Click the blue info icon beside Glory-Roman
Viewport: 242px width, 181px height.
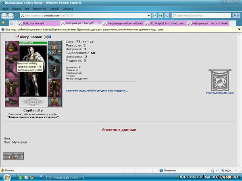(x=50, y=37)
